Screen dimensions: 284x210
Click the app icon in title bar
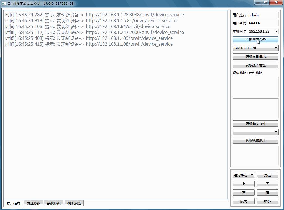point(4,4)
